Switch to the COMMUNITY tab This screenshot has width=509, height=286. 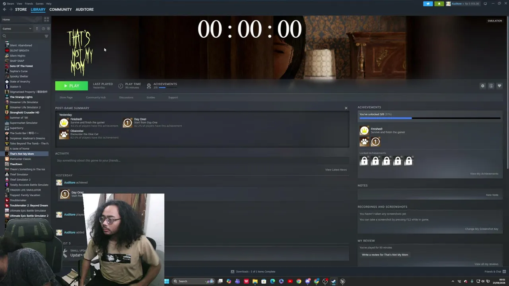tap(60, 10)
